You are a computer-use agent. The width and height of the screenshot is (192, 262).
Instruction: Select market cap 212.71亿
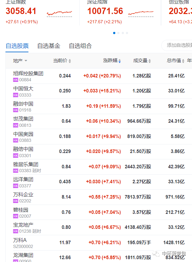point(175,212)
